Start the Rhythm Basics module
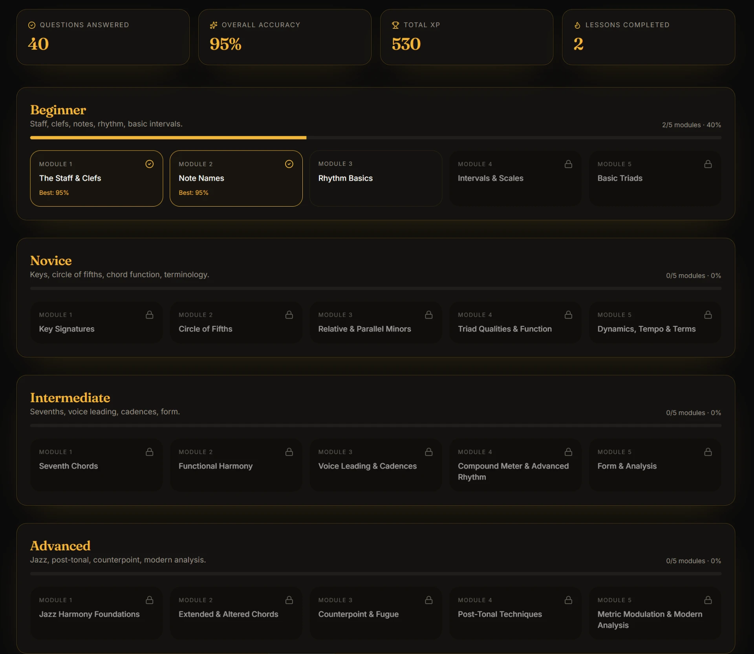The width and height of the screenshot is (754, 654). tap(375, 178)
